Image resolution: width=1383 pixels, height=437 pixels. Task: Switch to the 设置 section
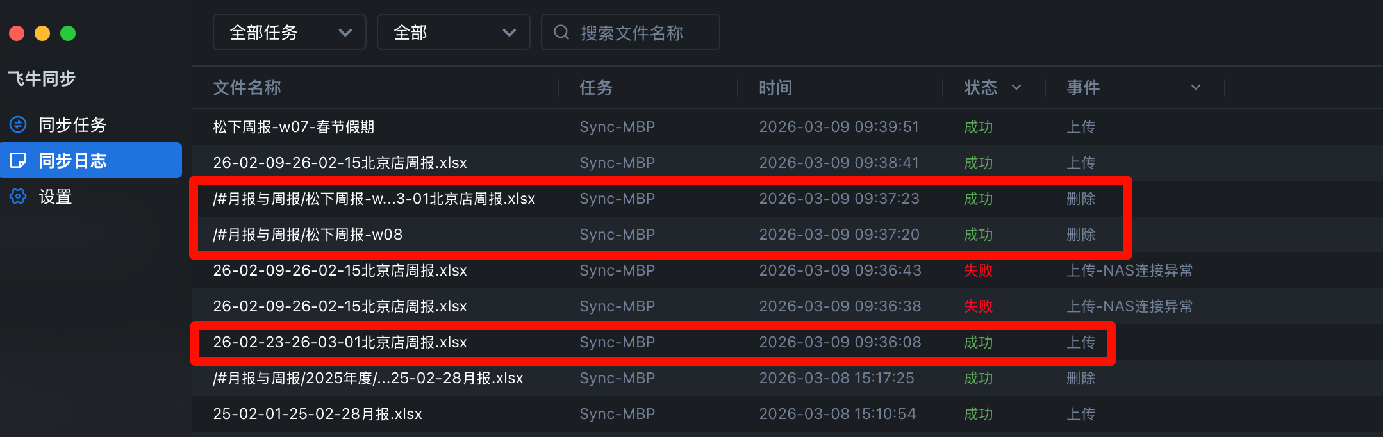(x=56, y=196)
